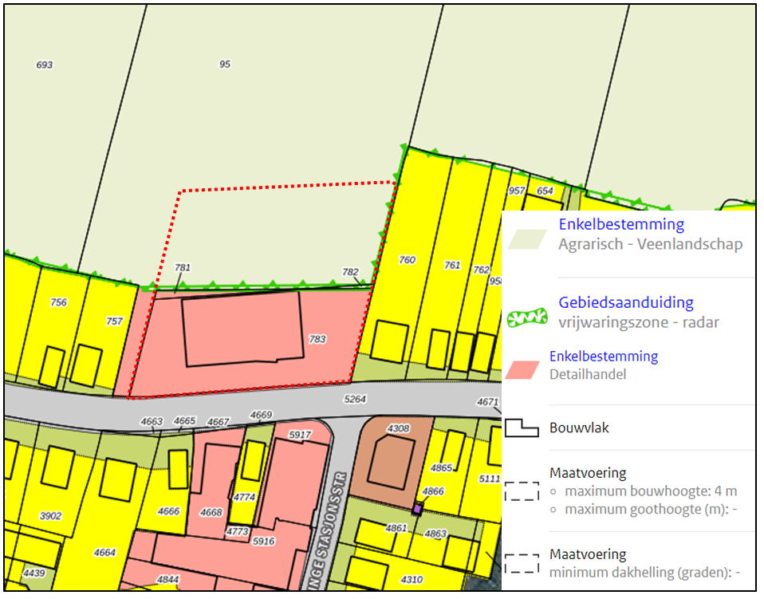The width and height of the screenshot is (764, 599).
Task: Click parcel label 4669
Action: tap(261, 415)
